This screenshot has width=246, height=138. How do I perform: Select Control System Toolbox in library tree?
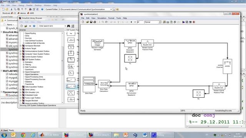click(x=34, y=57)
